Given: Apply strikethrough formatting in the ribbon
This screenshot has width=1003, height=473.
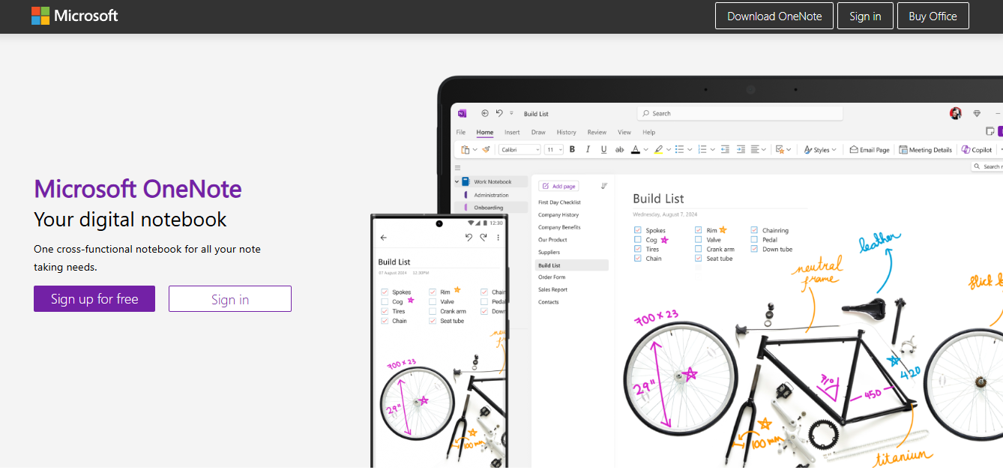Looking at the screenshot, I should (x=619, y=150).
